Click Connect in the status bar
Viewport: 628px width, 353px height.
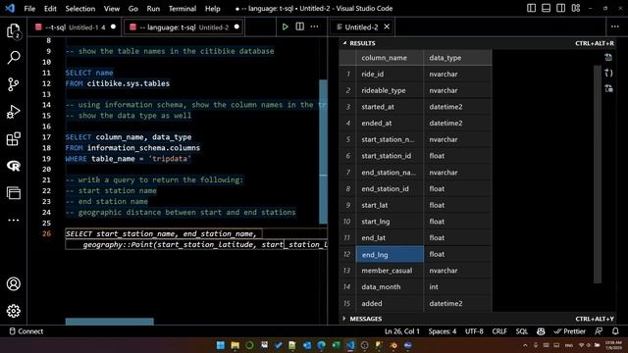point(26,331)
